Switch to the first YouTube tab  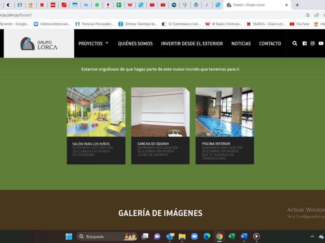tap(152, 5)
